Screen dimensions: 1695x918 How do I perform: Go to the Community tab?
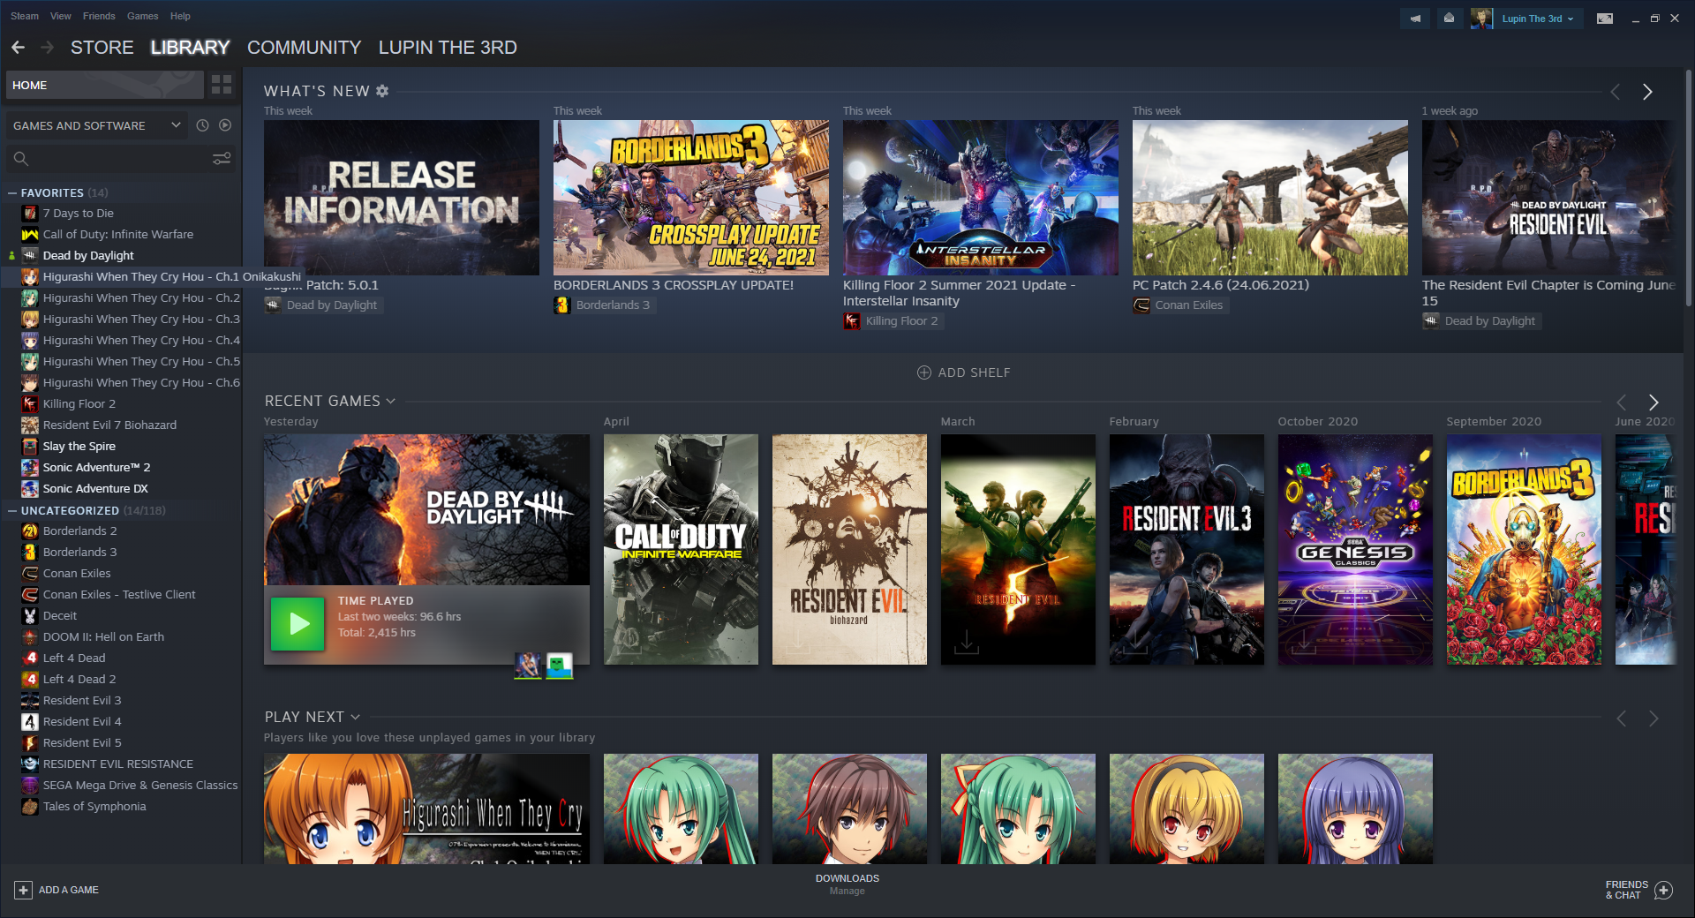pos(304,48)
